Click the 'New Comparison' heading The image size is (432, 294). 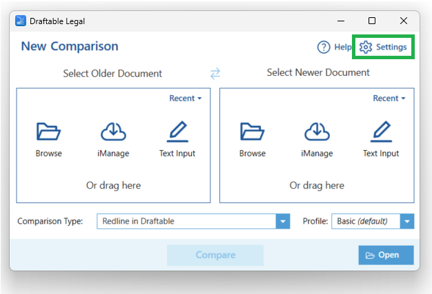click(70, 46)
